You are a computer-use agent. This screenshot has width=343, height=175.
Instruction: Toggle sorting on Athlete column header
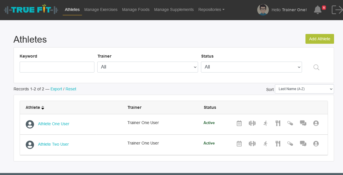pos(35,107)
